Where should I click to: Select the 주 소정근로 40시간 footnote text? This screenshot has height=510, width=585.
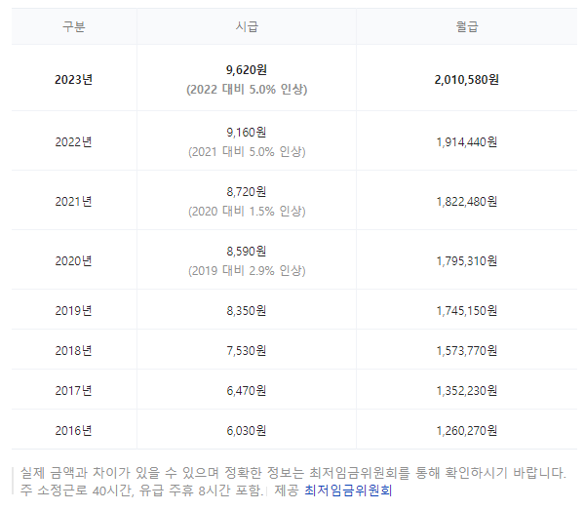141,490
